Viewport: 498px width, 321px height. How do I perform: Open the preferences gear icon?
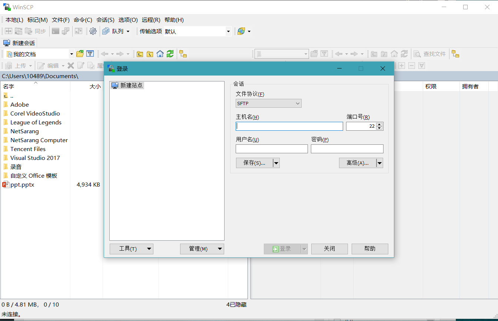click(93, 31)
